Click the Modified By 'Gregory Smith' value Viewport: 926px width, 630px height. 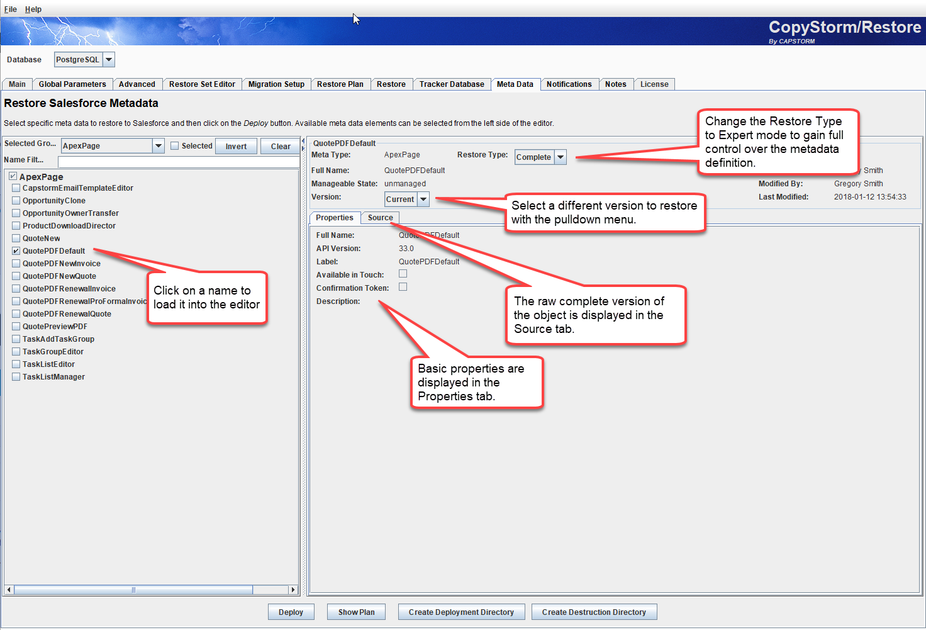point(859,184)
